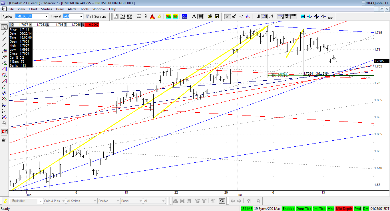Click the RESET scale icon
This screenshot has width=390, height=211.
(330, 17)
